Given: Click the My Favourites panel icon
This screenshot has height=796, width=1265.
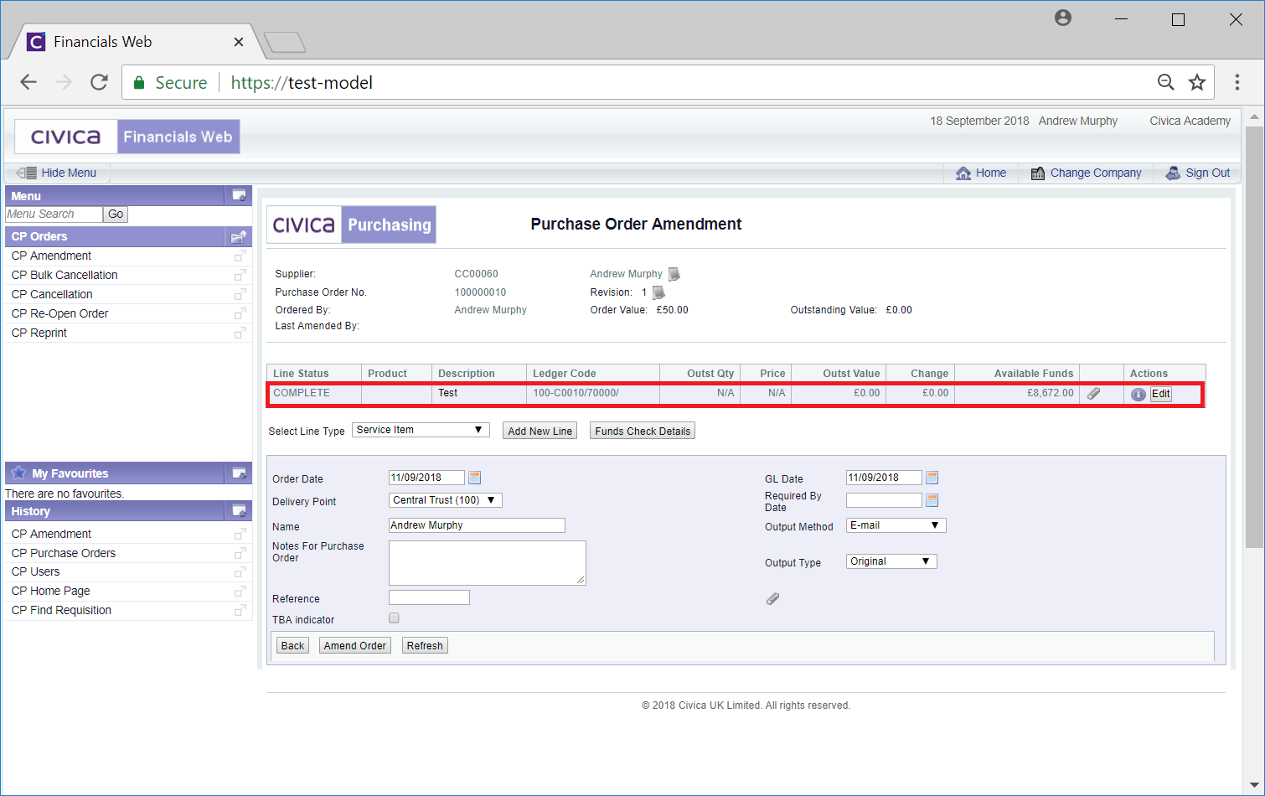Looking at the screenshot, I should 239,473.
